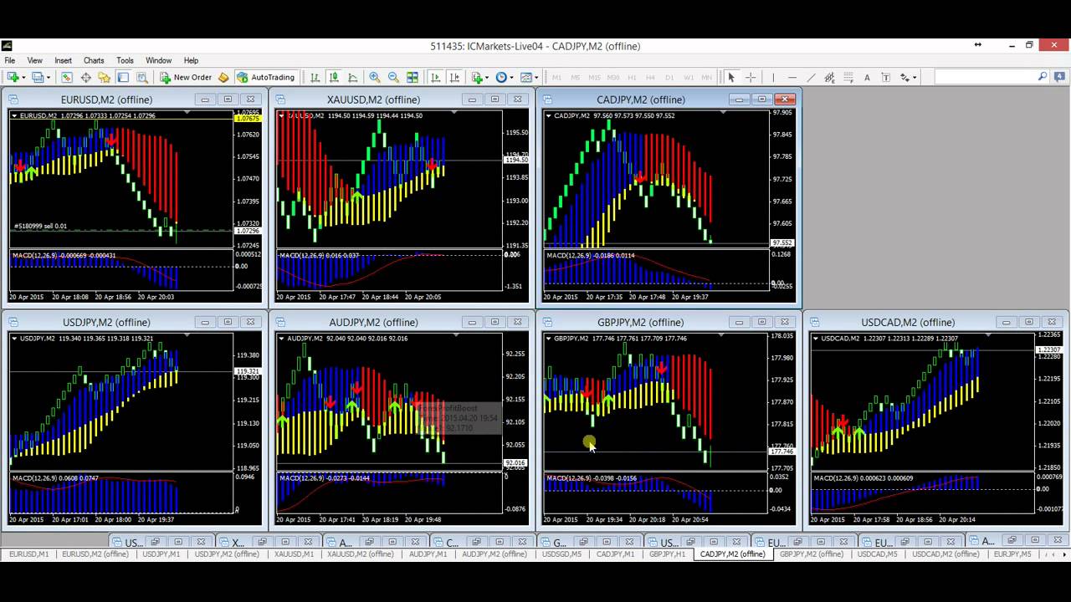Screen dimensions: 1071x602
Task: Switch chart to candlesticks type
Action: (x=334, y=77)
